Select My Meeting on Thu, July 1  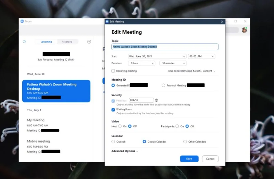pyautogui.click(x=43, y=125)
